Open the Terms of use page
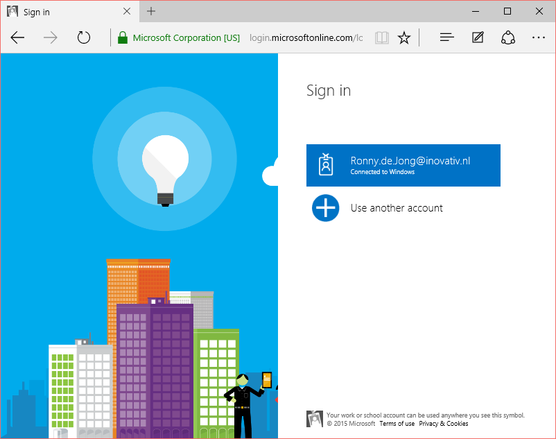This screenshot has height=439, width=556. (x=397, y=423)
